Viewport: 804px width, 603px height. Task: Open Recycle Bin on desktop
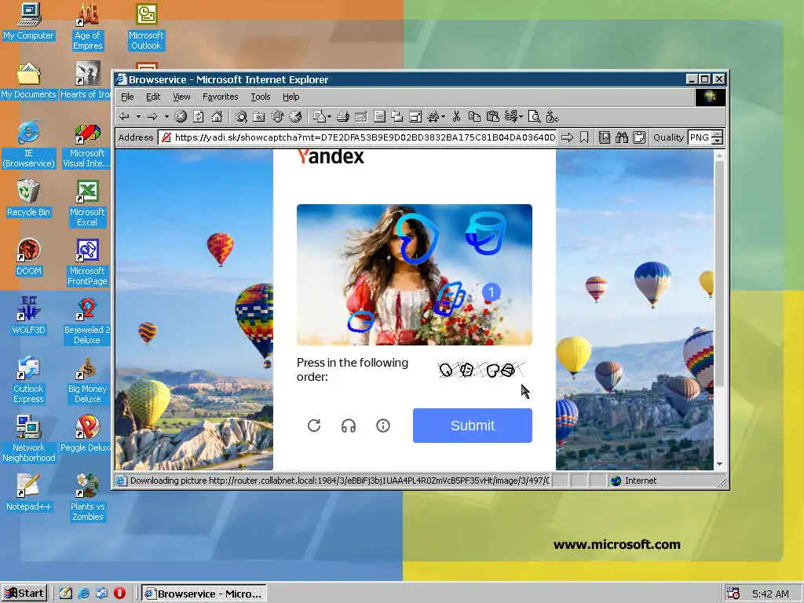(x=28, y=199)
